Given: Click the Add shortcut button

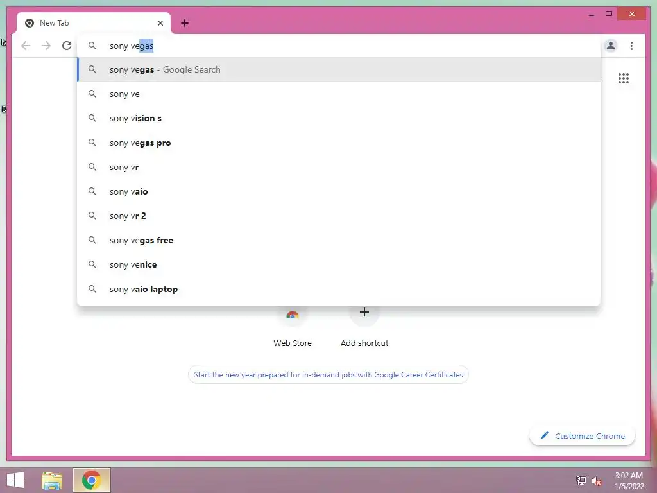Looking at the screenshot, I should (364, 327).
